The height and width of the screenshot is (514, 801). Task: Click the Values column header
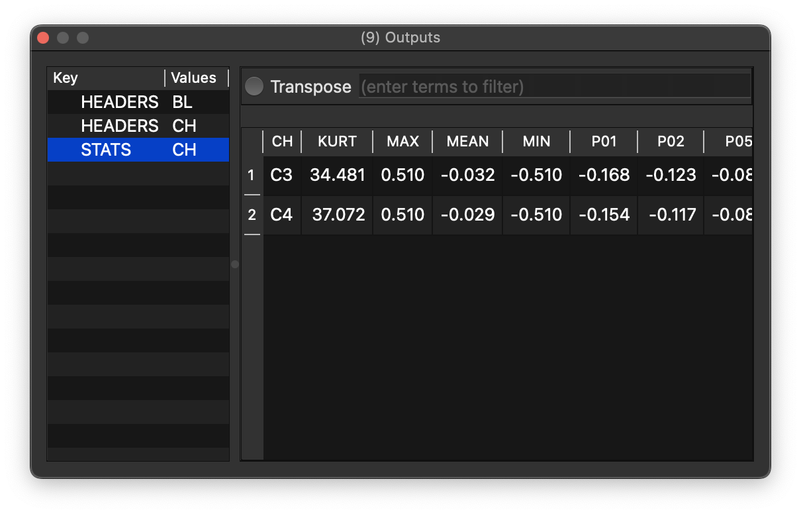pos(194,77)
